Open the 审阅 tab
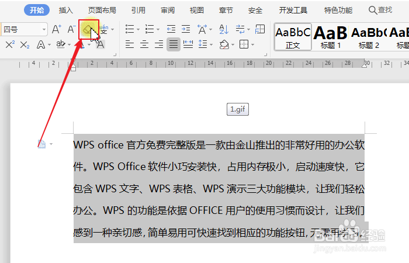The height and width of the screenshot is (263, 409). [x=168, y=10]
